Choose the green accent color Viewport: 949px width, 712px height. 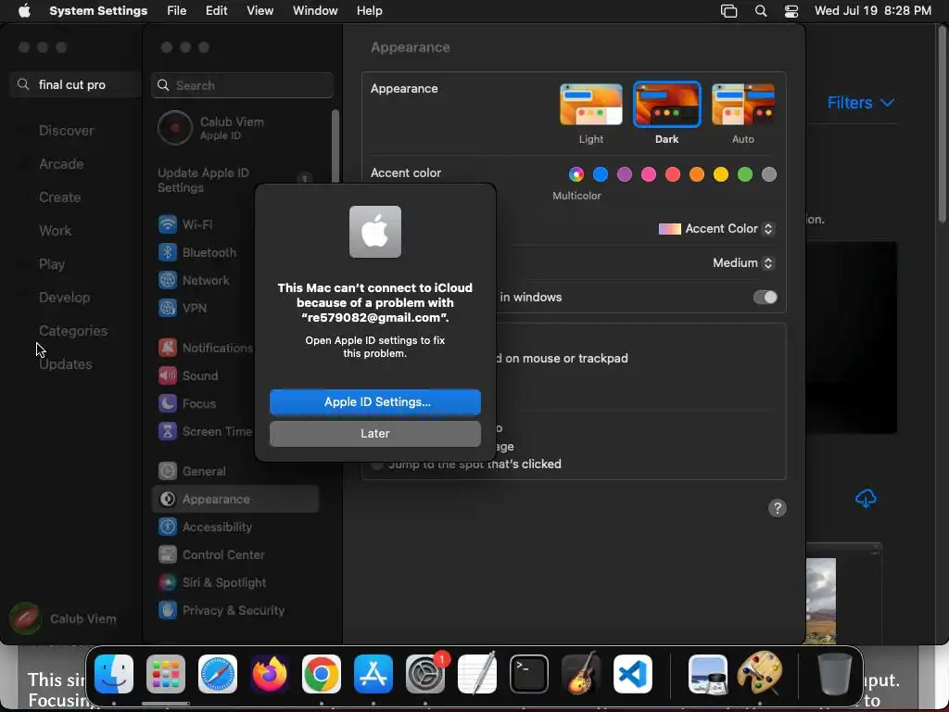pyautogui.click(x=745, y=175)
